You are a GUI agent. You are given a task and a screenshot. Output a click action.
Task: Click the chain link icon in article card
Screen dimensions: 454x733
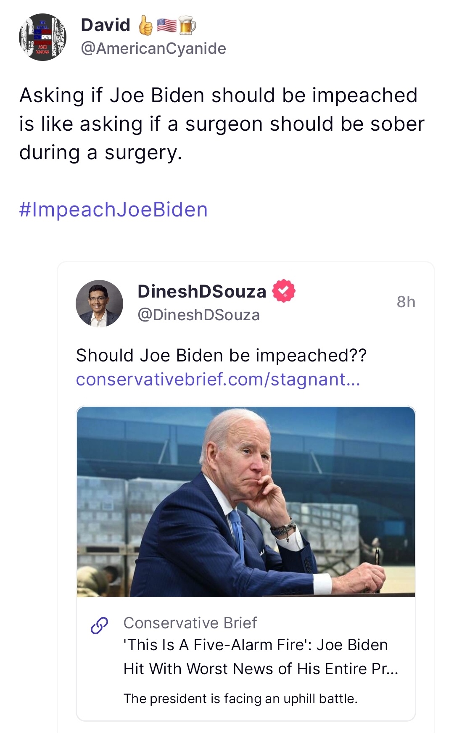(x=100, y=625)
